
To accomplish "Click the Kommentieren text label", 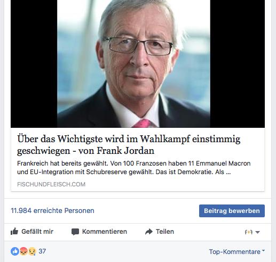I will [x=105, y=232].
